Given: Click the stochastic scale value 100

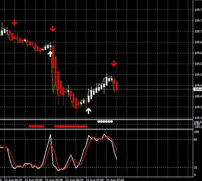Looking at the screenshot, I should 197,132.
